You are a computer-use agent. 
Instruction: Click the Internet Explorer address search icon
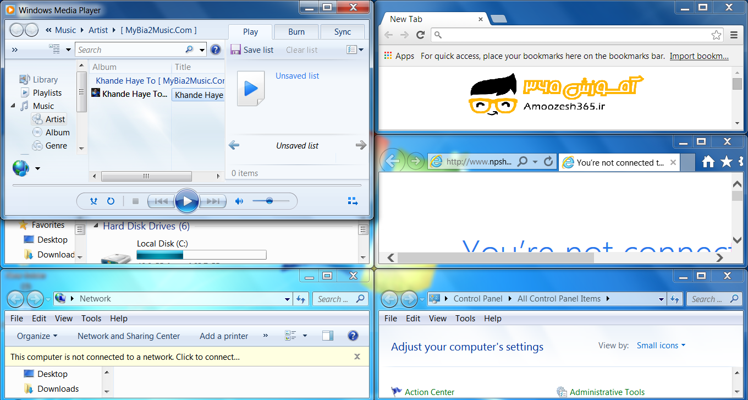pos(522,162)
